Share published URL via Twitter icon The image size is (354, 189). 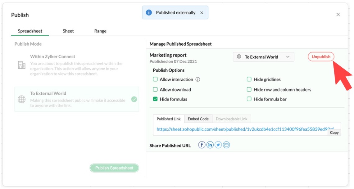coord(218,145)
